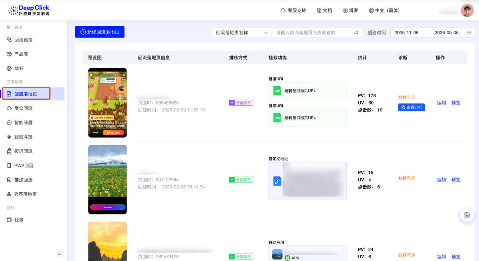The image size is (479, 261).
Task: Click 预览 for page 807122944
Action: [456, 180]
